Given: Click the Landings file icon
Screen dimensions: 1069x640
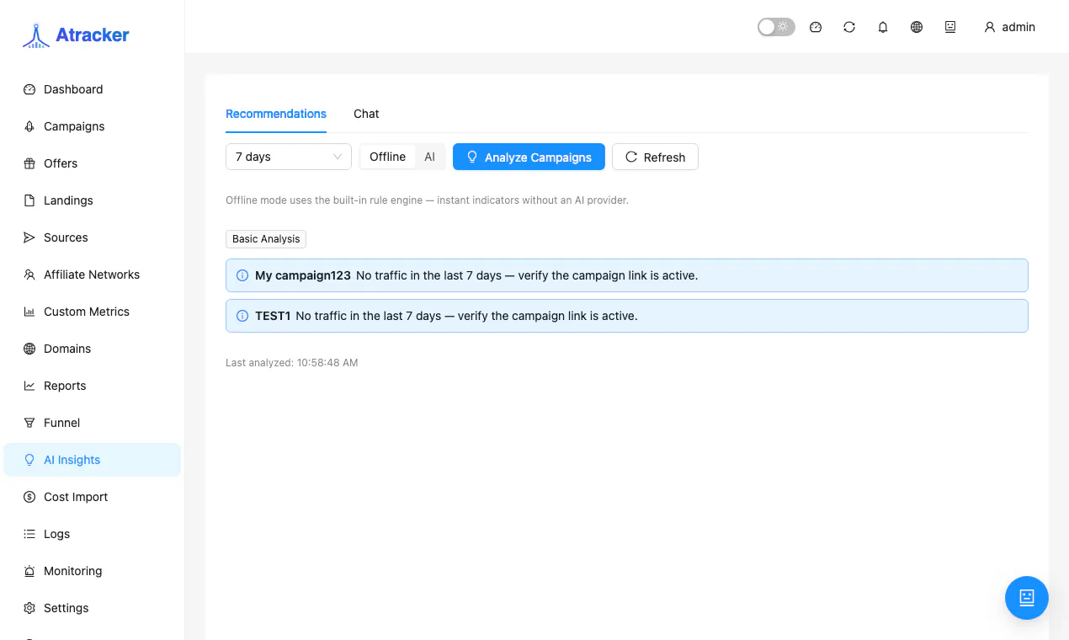Looking at the screenshot, I should click(x=29, y=200).
